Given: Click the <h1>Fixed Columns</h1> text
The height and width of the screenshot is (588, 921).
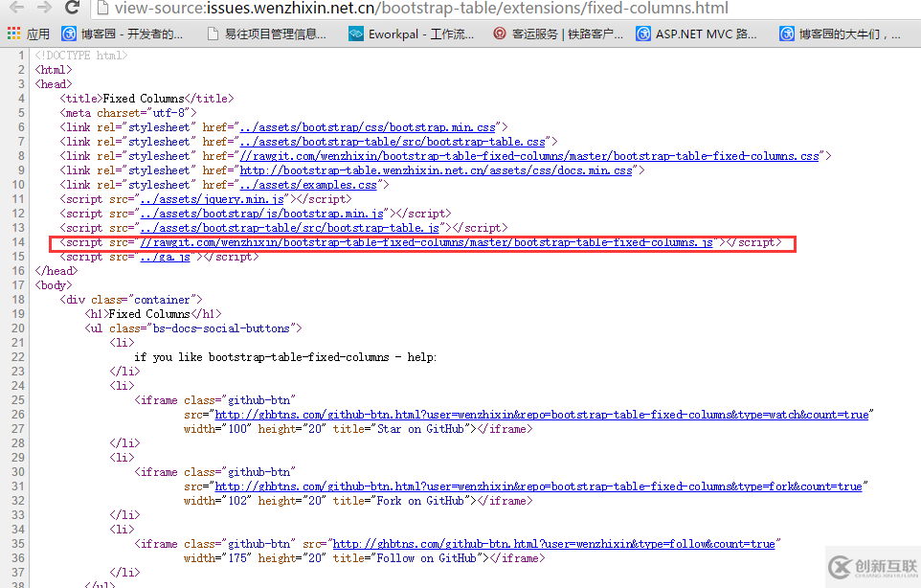Looking at the screenshot, I should 153,314.
